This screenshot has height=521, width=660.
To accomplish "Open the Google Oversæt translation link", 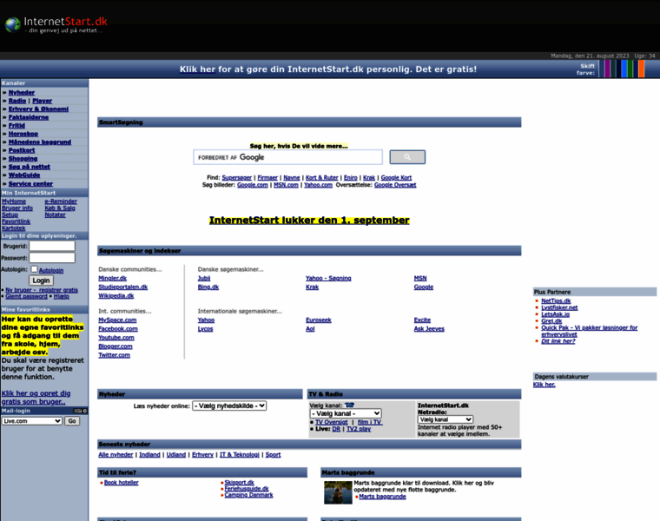I will tap(395, 185).
